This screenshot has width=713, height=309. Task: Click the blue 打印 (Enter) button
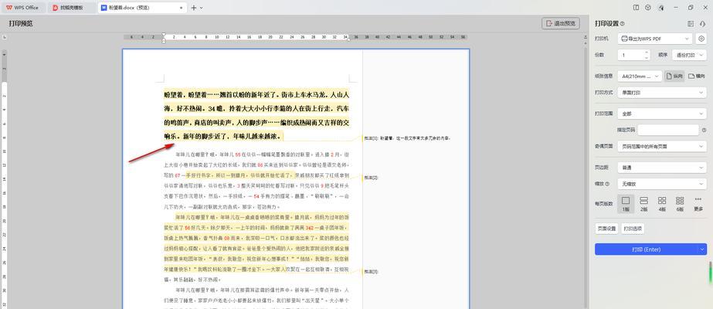coord(646,250)
